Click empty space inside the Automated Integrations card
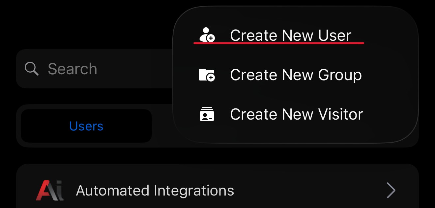This screenshot has width=435, height=208. [310, 190]
